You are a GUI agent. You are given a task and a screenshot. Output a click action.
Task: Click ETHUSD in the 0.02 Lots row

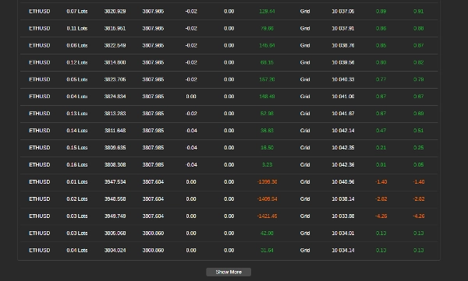(40, 198)
